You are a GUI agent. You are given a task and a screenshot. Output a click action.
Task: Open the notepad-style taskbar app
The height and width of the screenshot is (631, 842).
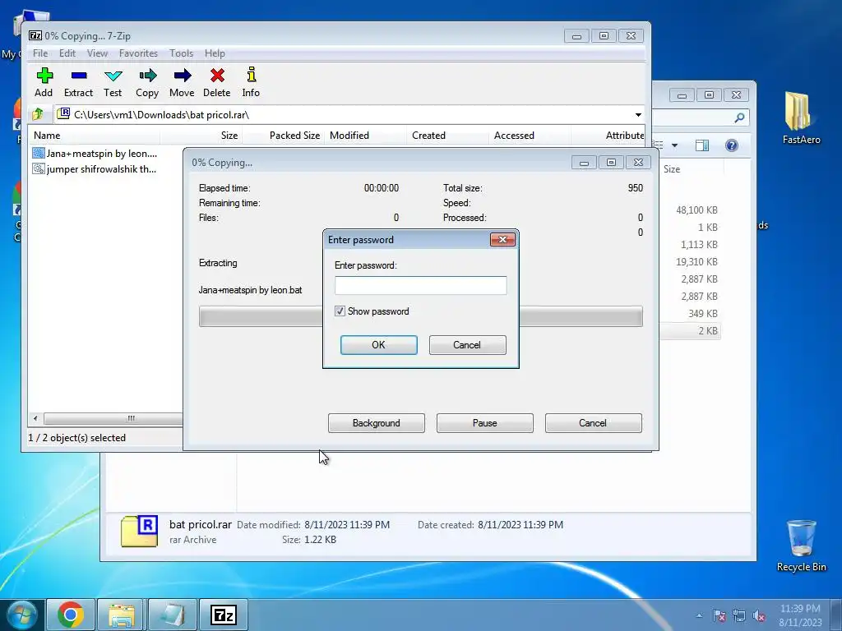click(173, 615)
